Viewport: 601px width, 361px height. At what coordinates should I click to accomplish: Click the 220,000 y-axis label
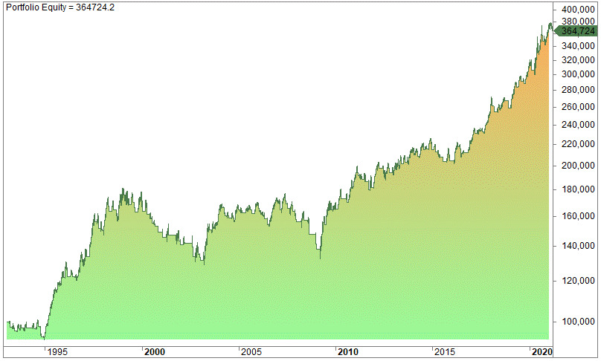coord(578,144)
